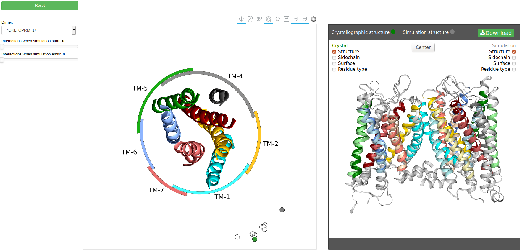This screenshot has height=251, width=522.
Task: Turn on Simulation Surface checkbox
Action: pos(514,64)
